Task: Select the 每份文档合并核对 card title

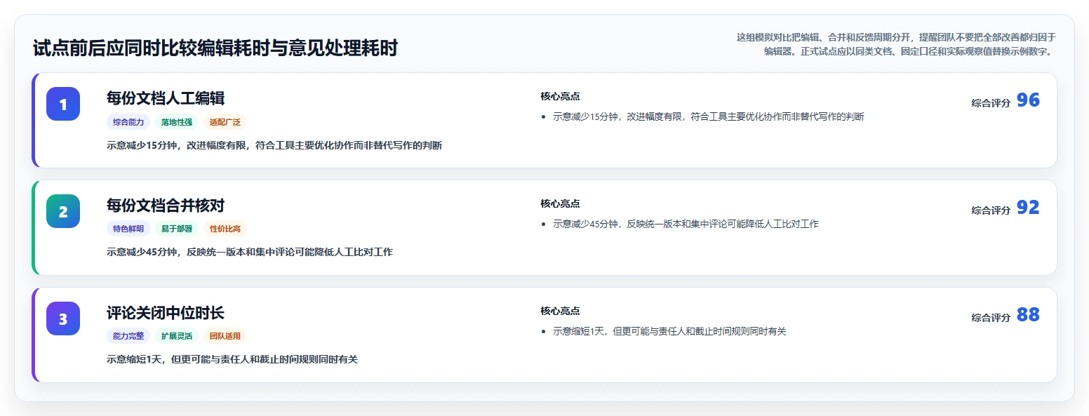Action: [x=166, y=206]
